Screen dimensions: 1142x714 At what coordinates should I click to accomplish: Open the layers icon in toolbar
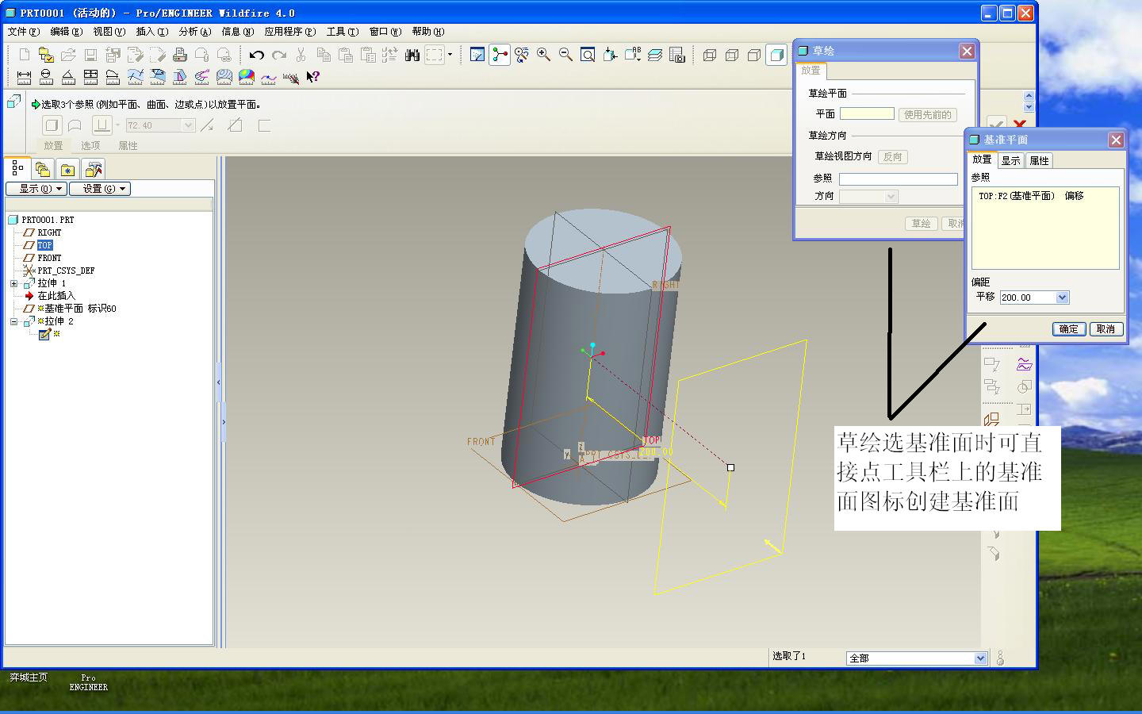tap(654, 55)
